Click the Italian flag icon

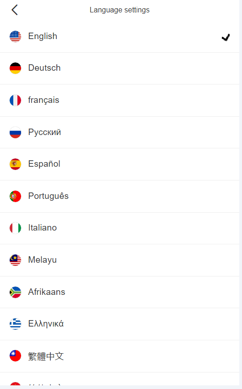tap(16, 228)
